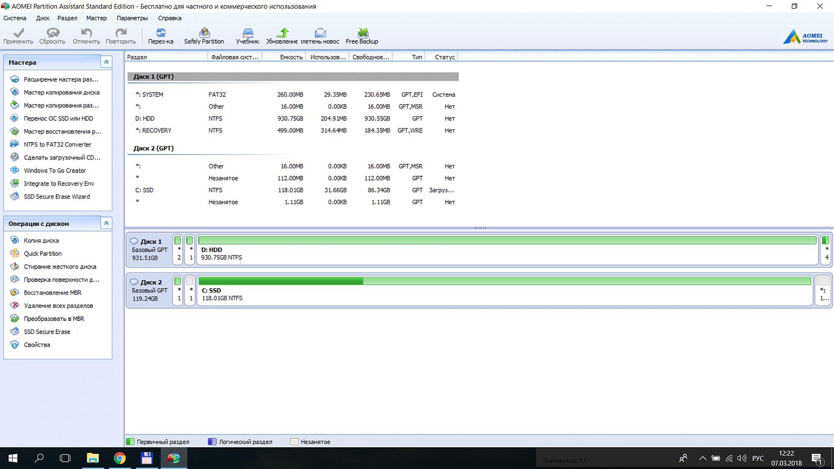
Task: Select the 1.11GB Незанятое row
Action: (x=293, y=202)
